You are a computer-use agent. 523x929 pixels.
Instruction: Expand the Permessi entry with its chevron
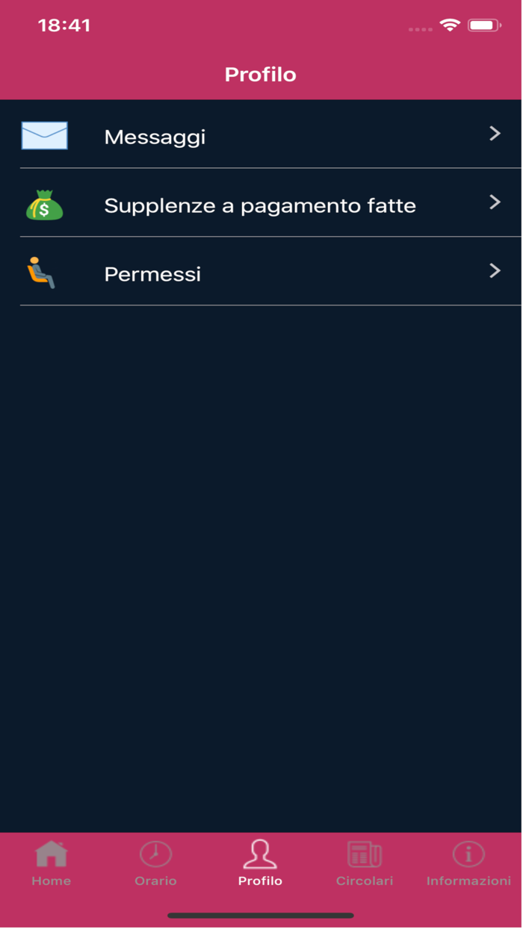[495, 272]
